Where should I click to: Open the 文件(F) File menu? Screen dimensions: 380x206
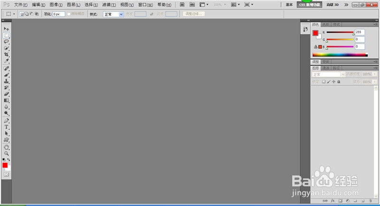pos(20,5)
